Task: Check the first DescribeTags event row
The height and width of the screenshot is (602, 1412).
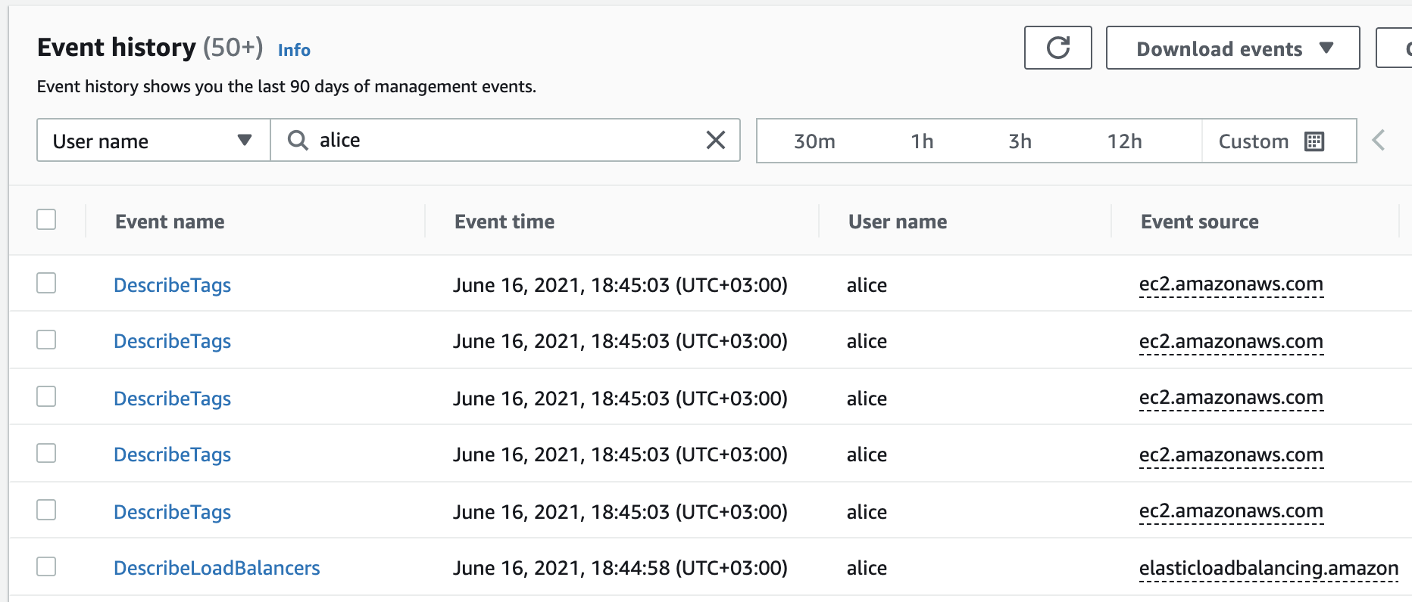Action: [47, 284]
